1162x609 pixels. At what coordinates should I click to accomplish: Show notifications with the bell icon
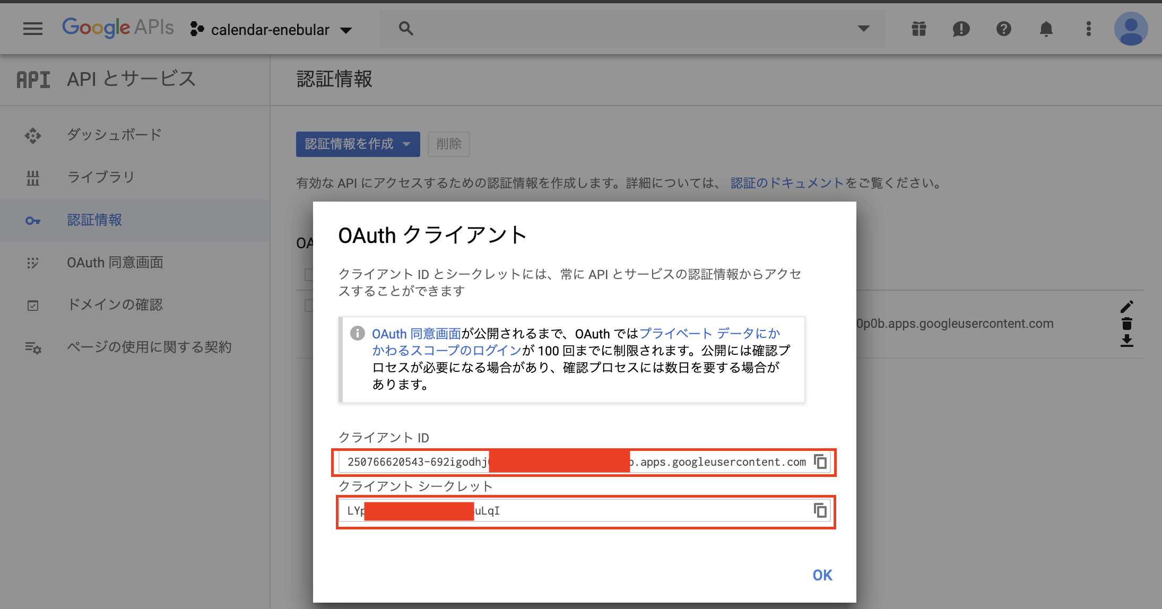(x=1046, y=29)
